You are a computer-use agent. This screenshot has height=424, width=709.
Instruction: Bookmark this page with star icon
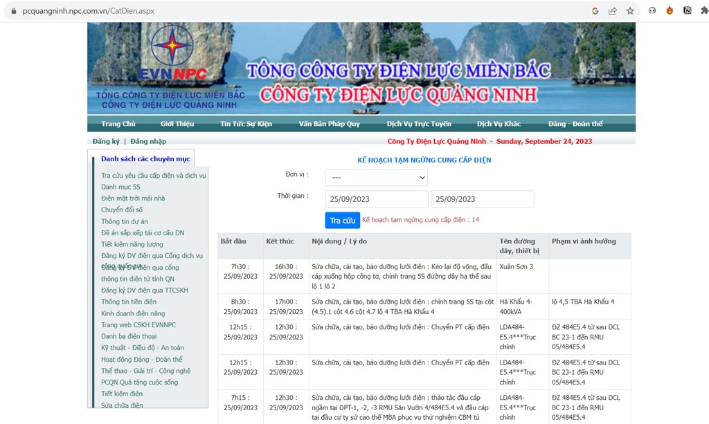630,11
